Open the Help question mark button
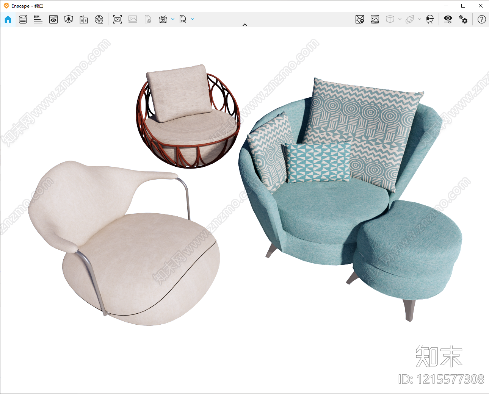The height and width of the screenshot is (394, 489). point(482,19)
